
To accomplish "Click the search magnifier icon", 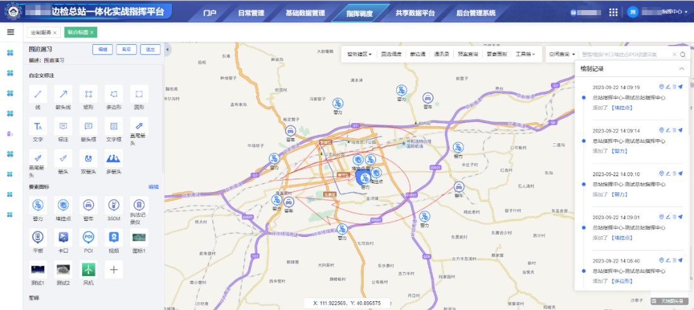I will (x=683, y=54).
